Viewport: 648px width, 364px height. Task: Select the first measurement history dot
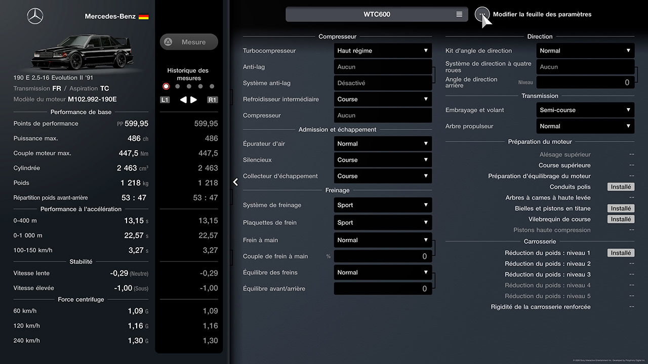[166, 86]
